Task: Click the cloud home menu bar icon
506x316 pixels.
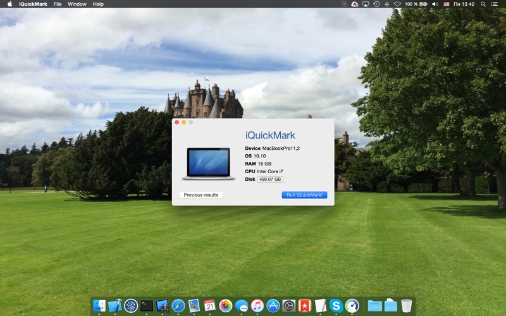Action: 355,4
